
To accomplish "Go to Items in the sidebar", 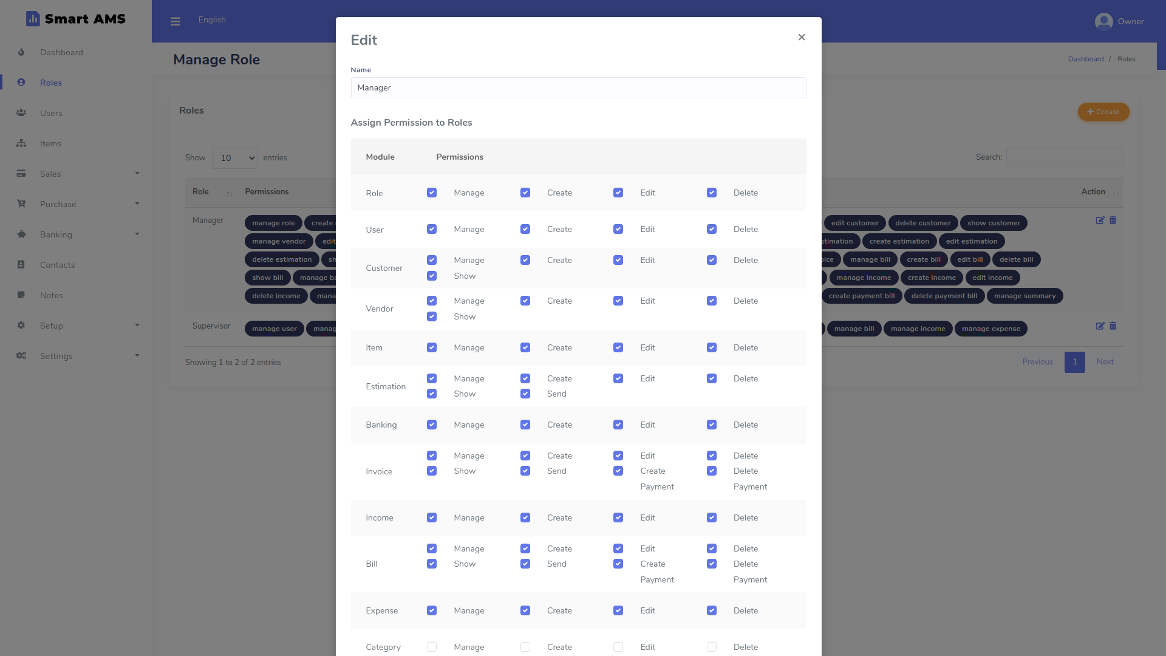I will pyautogui.click(x=50, y=143).
